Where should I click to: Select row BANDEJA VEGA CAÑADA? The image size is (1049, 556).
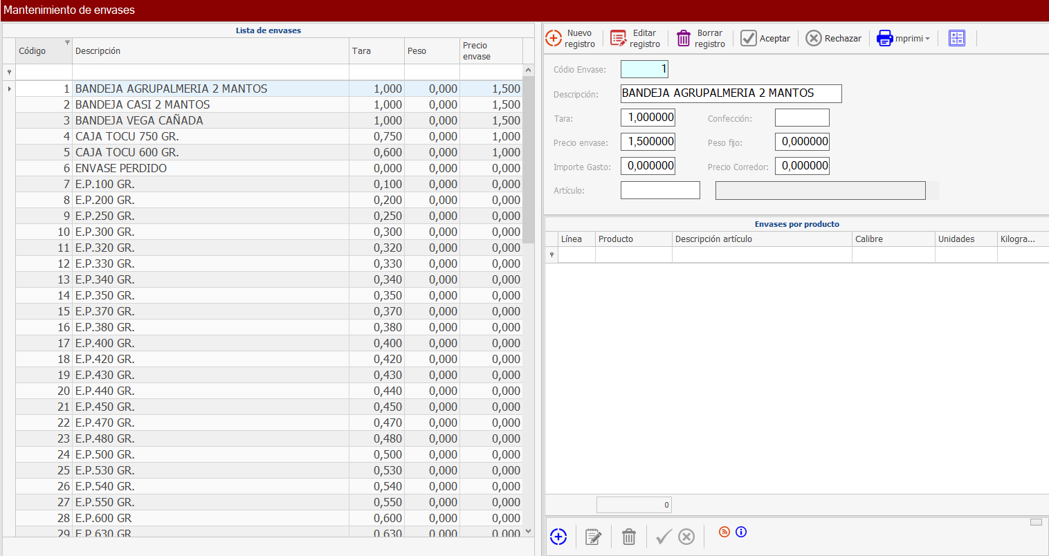pyautogui.click(x=268, y=120)
